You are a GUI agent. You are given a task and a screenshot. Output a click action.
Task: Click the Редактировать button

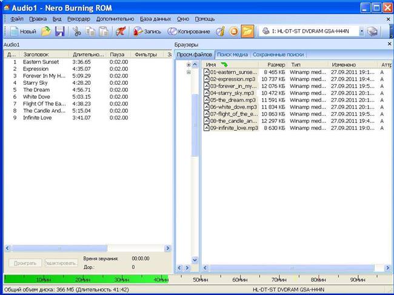(x=61, y=263)
